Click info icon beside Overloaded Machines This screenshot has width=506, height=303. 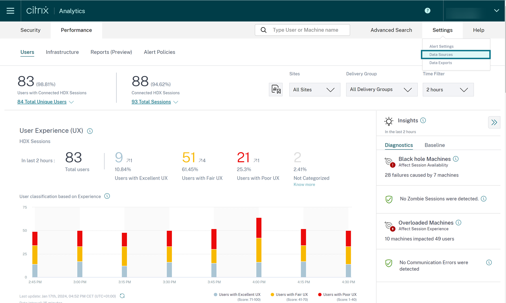(458, 223)
